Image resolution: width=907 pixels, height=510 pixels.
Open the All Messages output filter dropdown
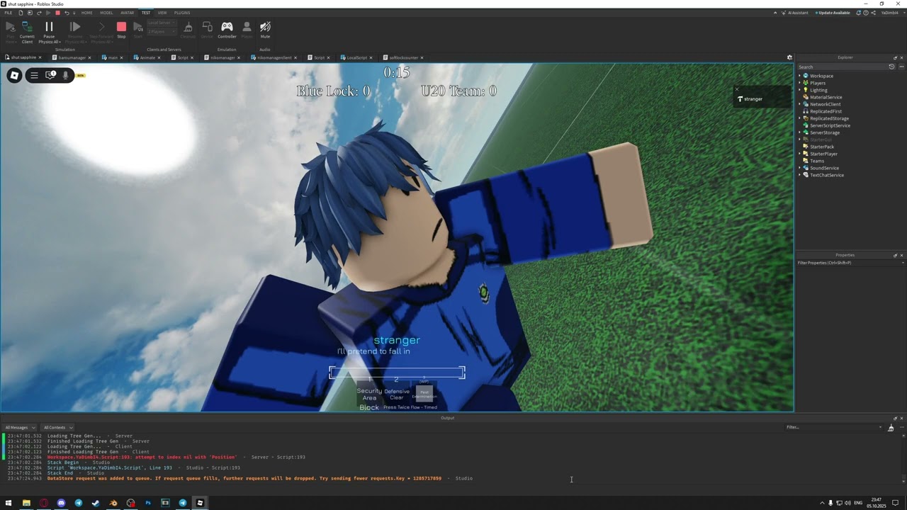point(19,427)
